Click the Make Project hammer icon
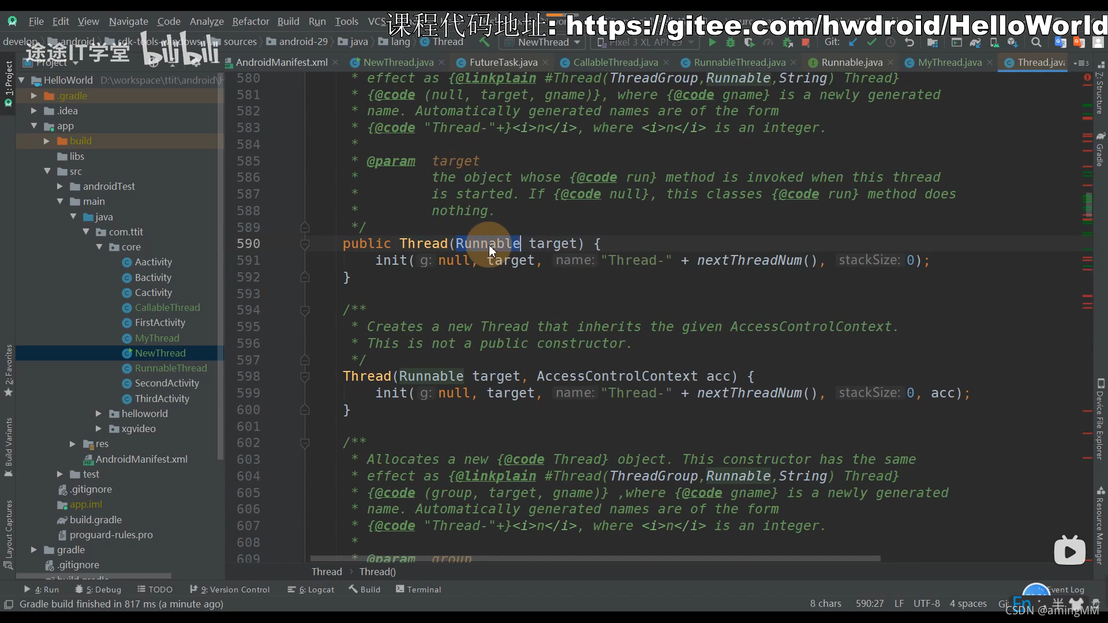1108x623 pixels. point(484,42)
